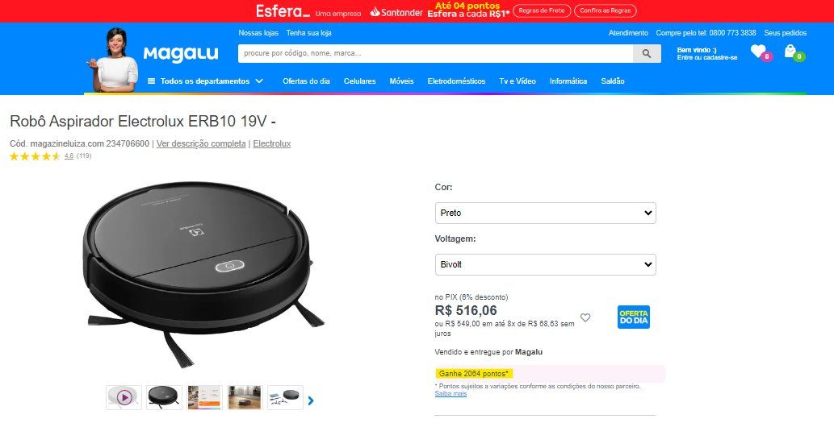This screenshot has height=423, width=834.
Task: Click the search magnifier icon
Action: pos(646,54)
